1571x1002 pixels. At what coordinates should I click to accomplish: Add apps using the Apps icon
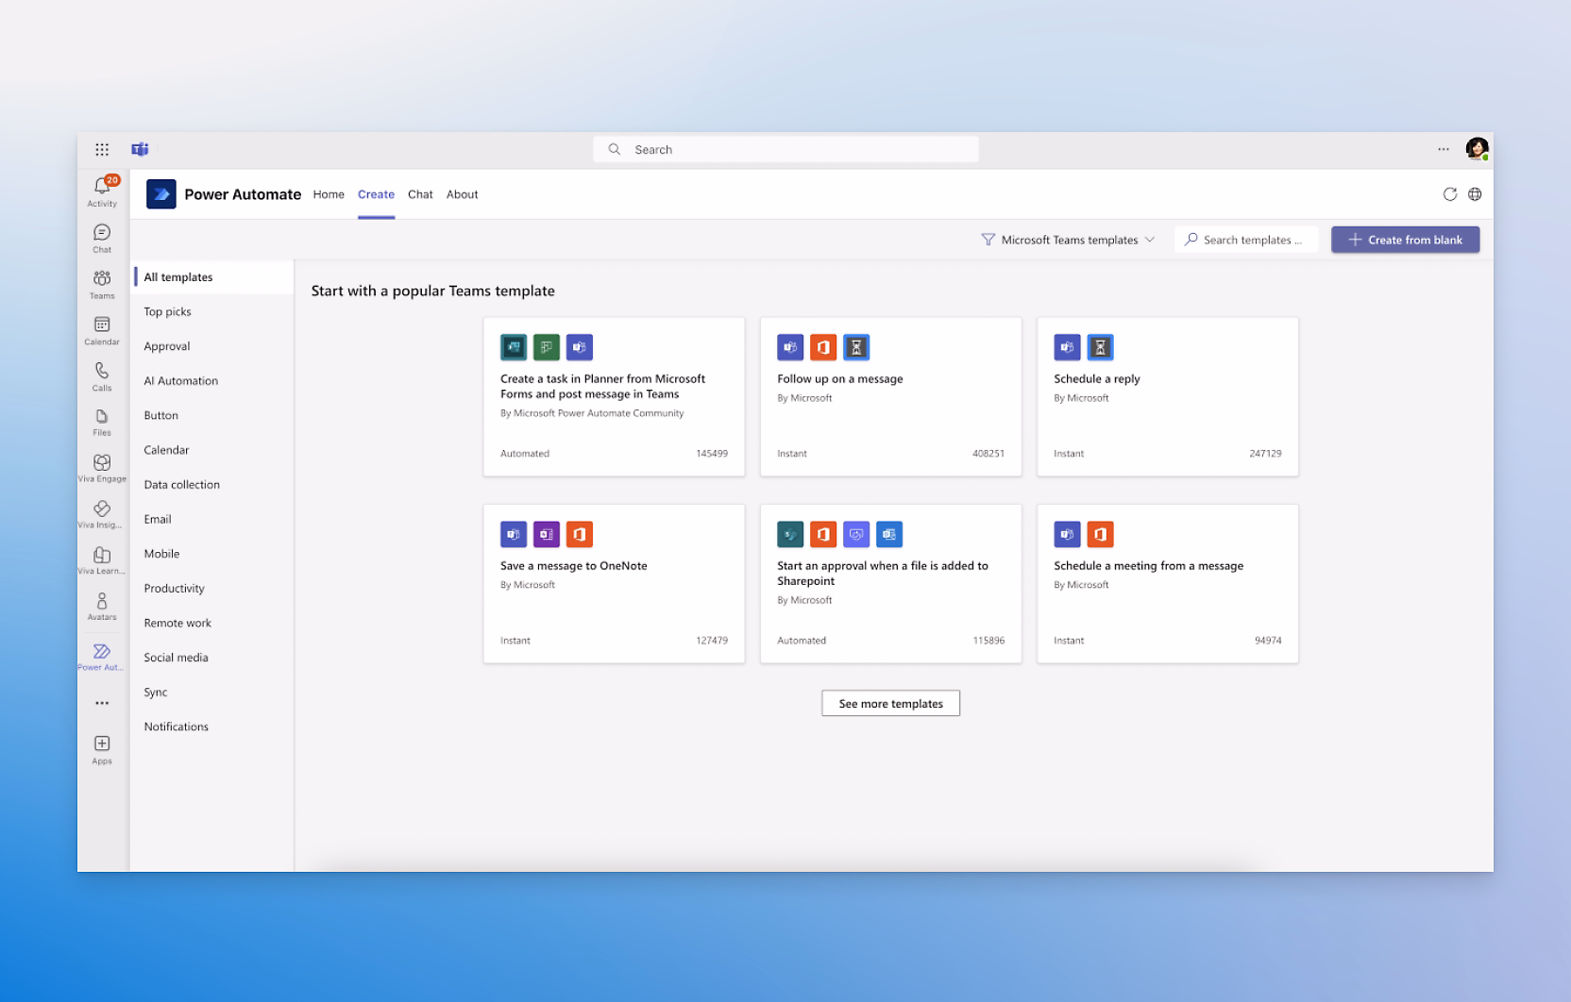pyautogui.click(x=102, y=746)
